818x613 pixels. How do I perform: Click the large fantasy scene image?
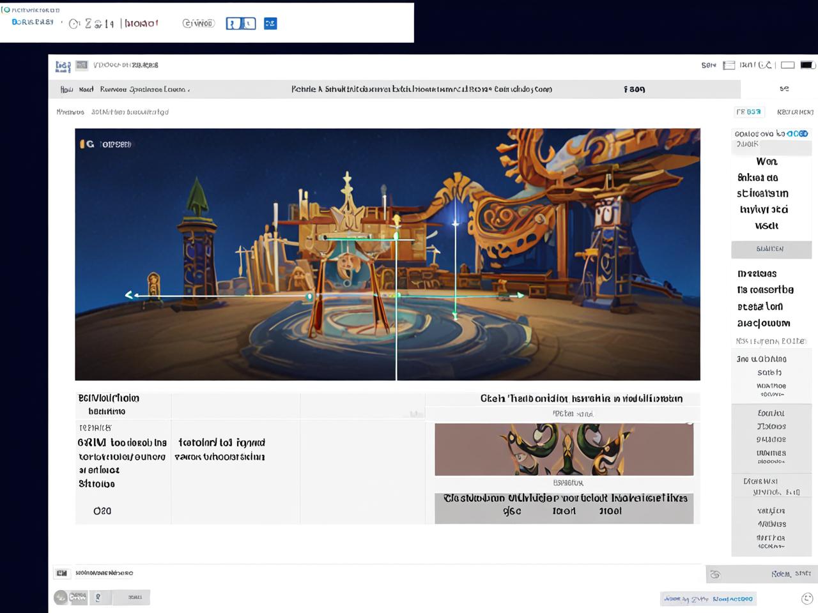pos(387,254)
